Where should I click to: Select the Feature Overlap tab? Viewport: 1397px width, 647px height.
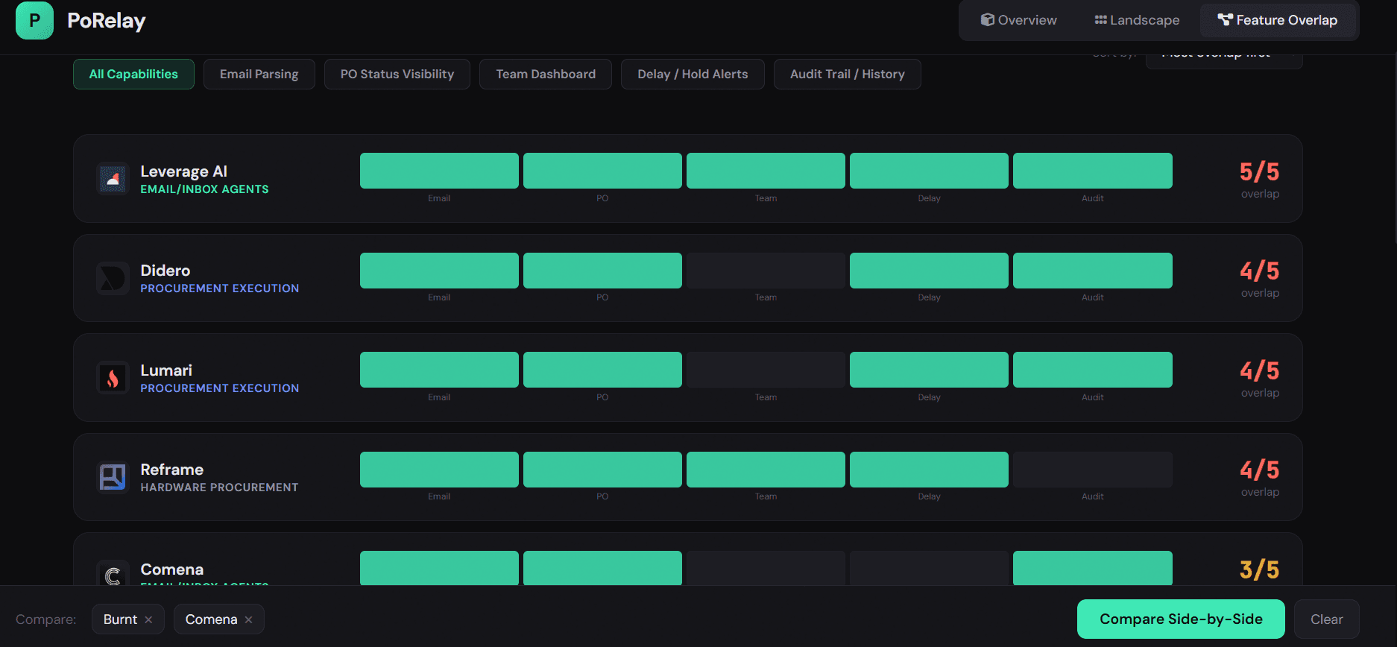coord(1277,20)
